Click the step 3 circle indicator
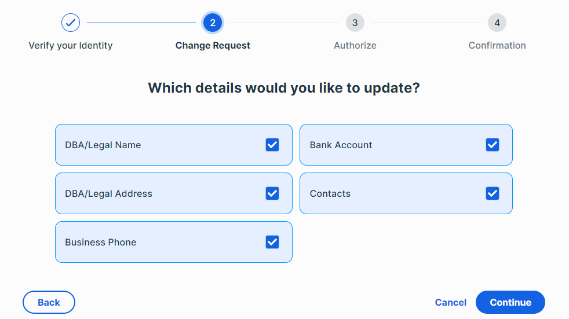 coord(355,23)
